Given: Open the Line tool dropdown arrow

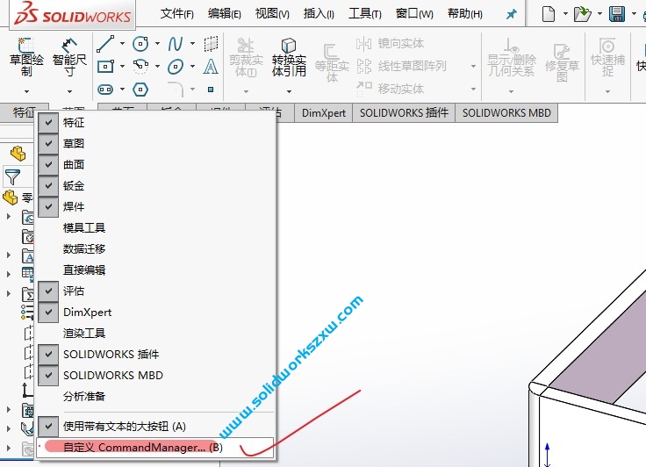Looking at the screenshot, I should (x=122, y=44).
